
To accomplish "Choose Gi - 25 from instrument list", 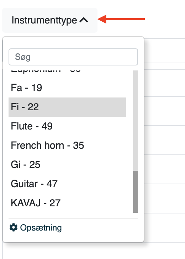I will click(67, 164).
